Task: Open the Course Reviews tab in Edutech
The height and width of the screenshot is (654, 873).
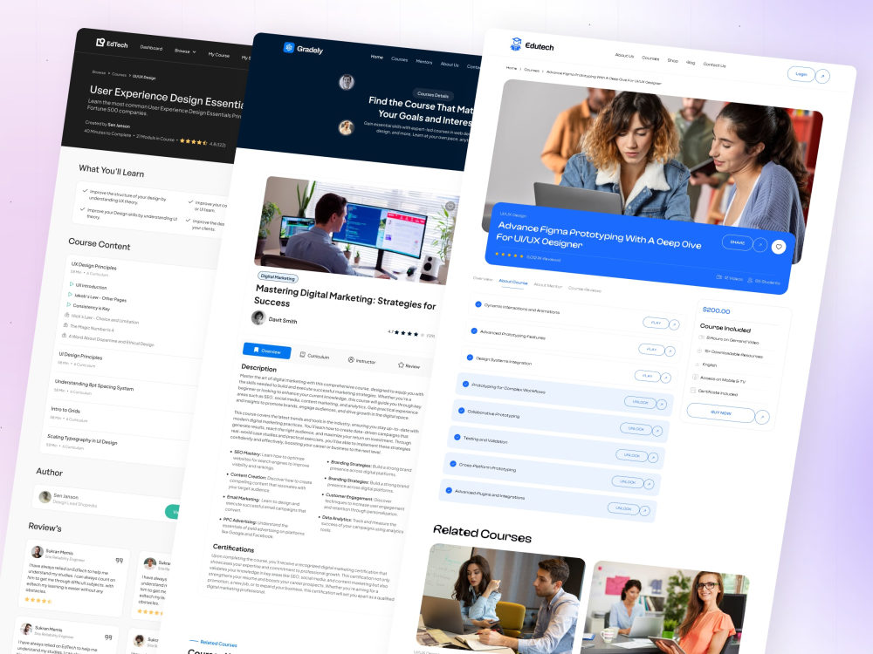Action: (585, 290)
